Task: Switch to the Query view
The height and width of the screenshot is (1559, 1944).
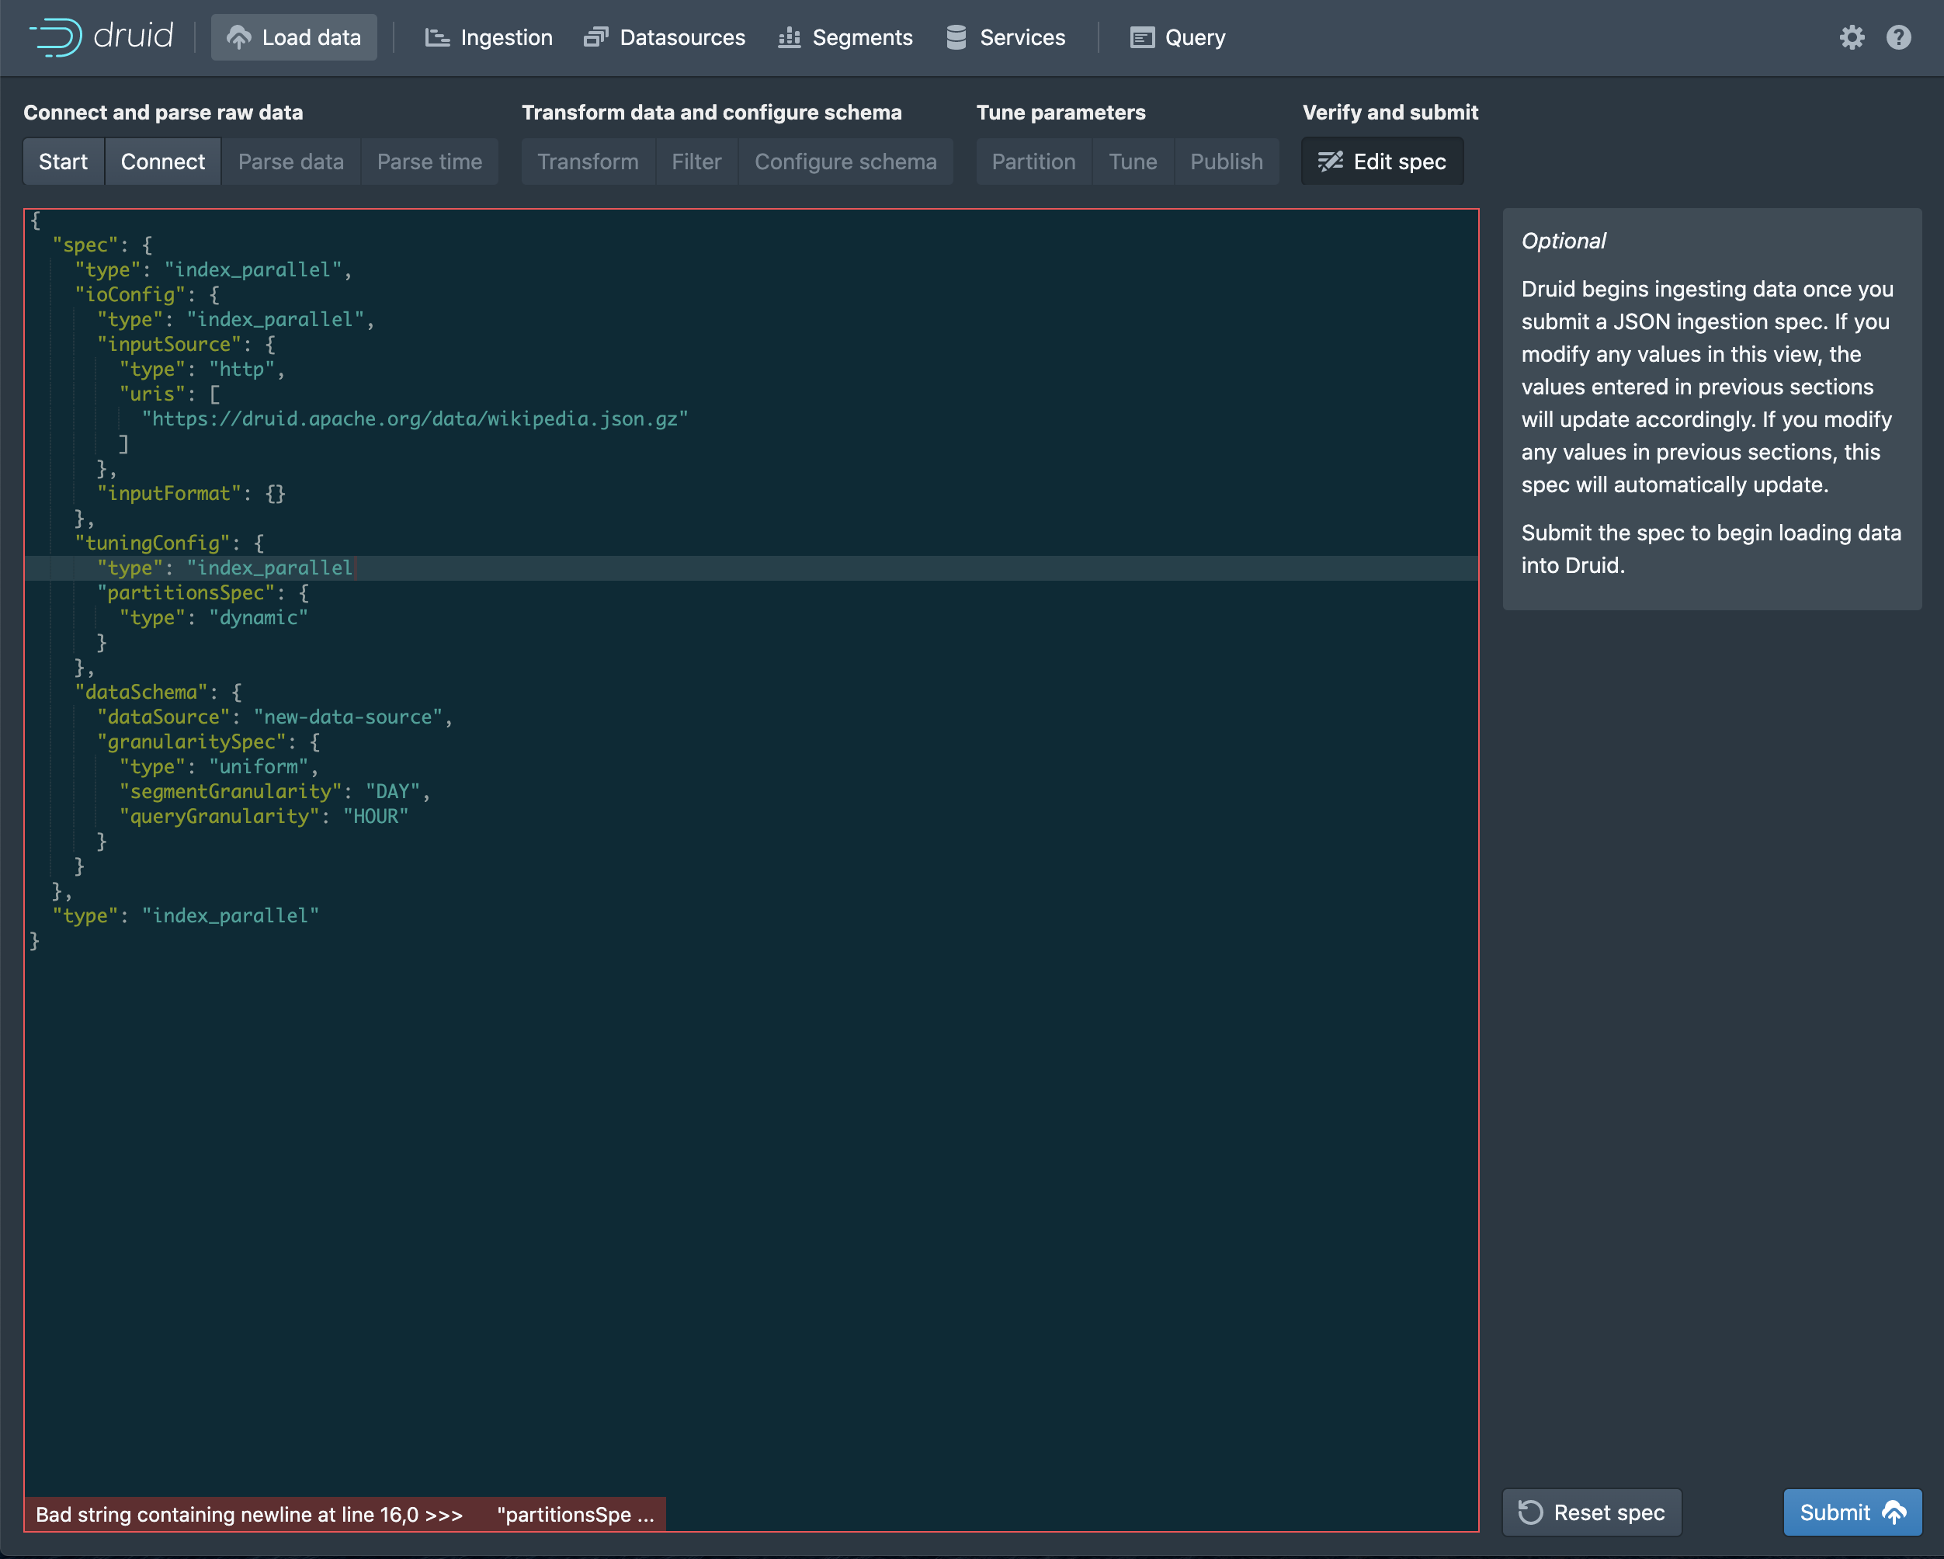Action: click(x=1178, y=38)
